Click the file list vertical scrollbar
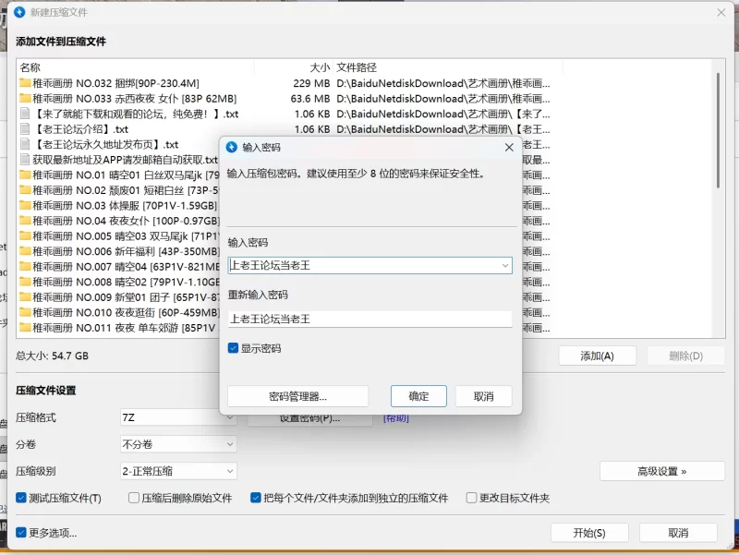 pos(719,129)
